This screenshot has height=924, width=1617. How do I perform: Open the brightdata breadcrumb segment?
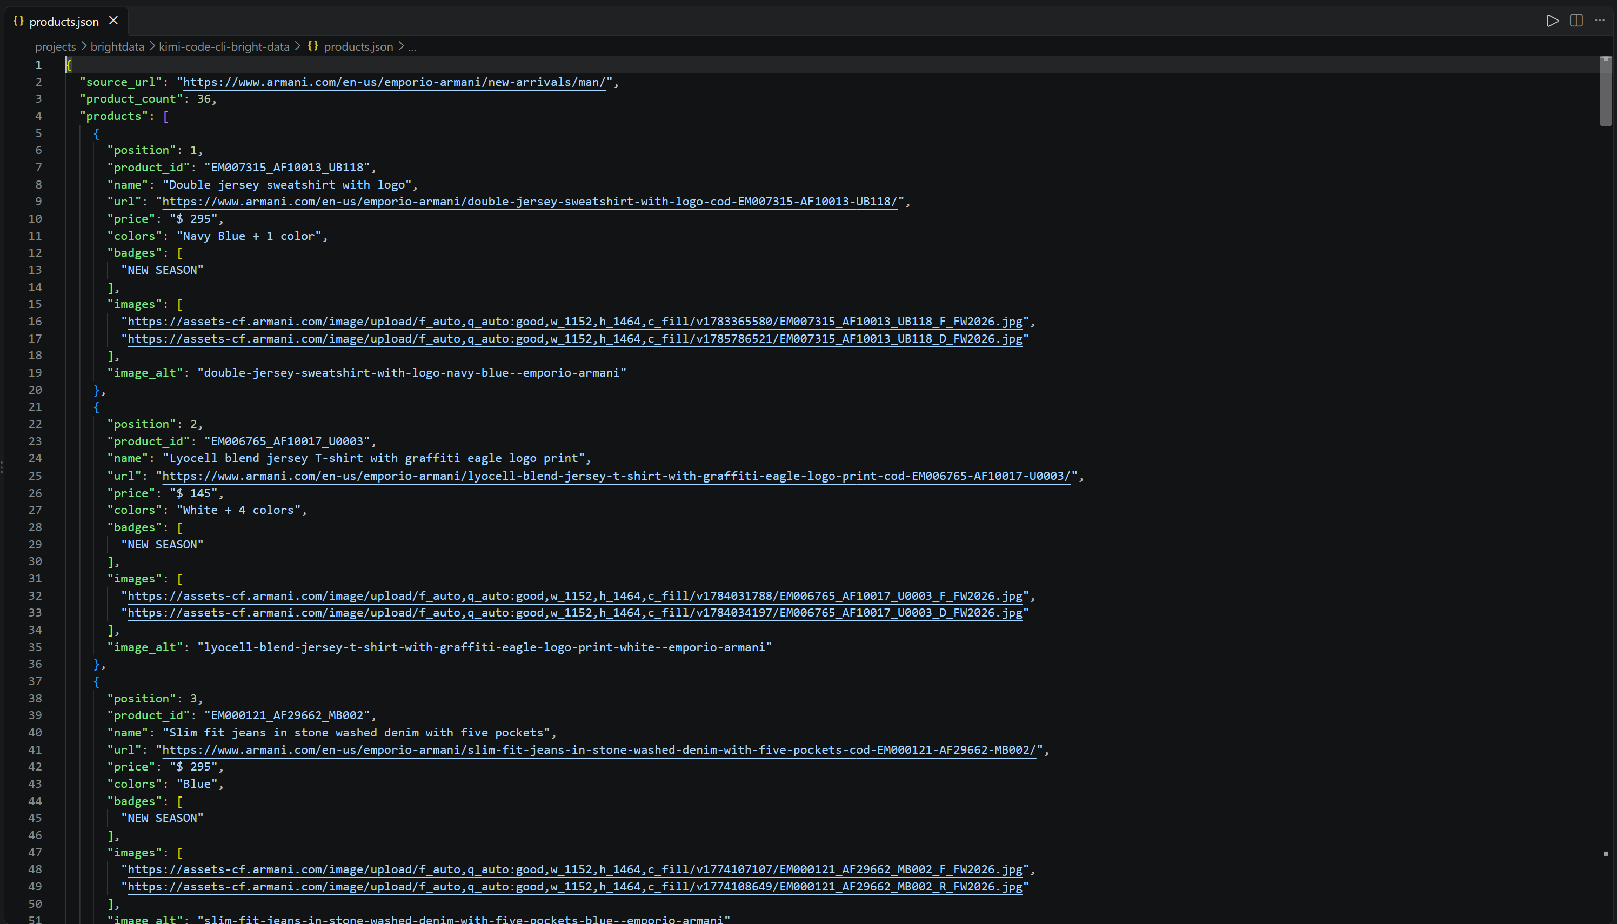[117, 47]
